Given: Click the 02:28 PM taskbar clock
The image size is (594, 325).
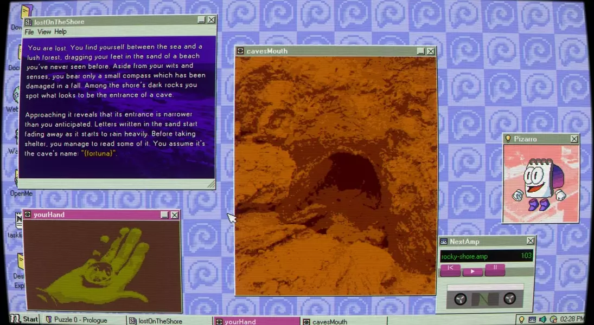Looking at the screenshot, I should [x=572, y=320].
